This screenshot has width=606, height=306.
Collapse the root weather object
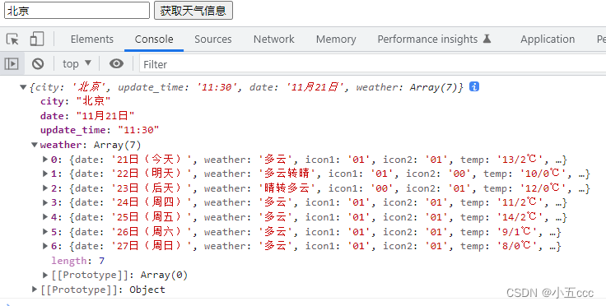click(x=23, y=87)
